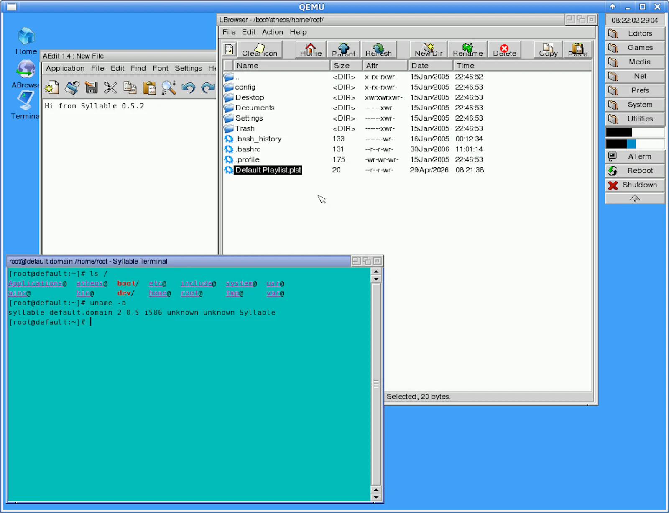The width and height of the screenshot is (669, 513).
Task: Click the Reboot button in the dock
Action: 635,171
